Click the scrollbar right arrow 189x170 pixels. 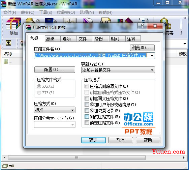[x=184, y=158]
